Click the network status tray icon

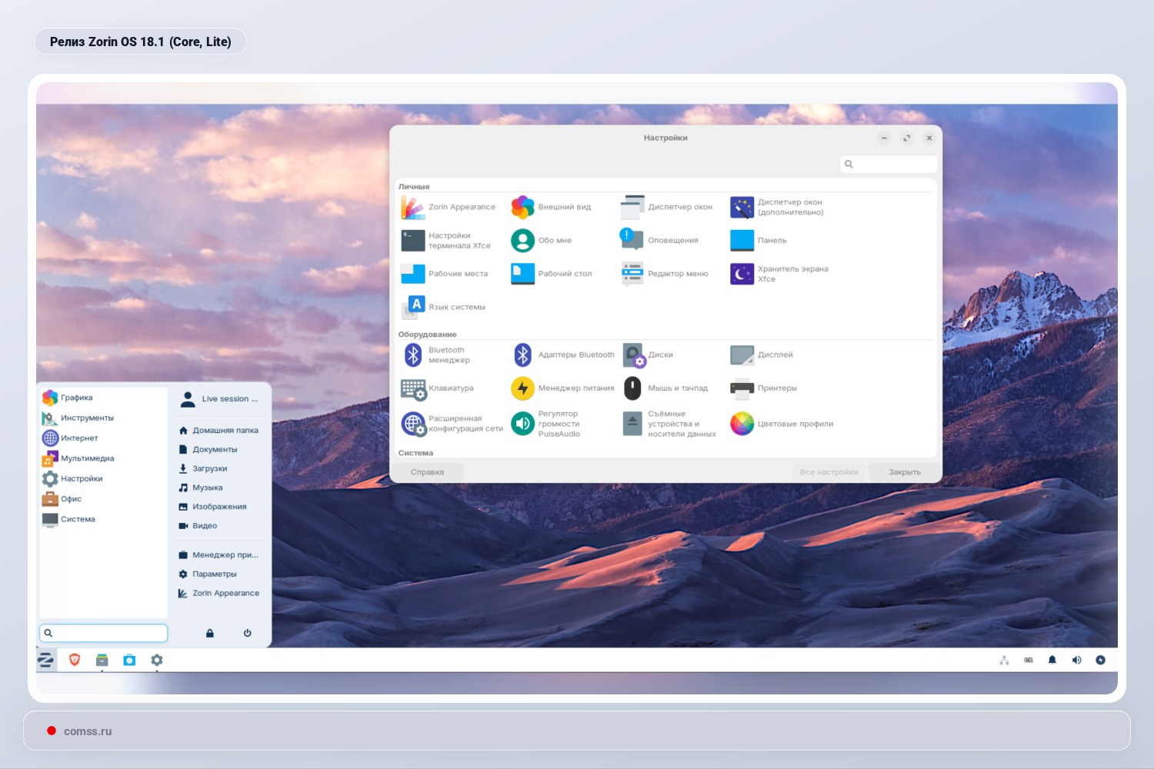(x=1004, y=660)
